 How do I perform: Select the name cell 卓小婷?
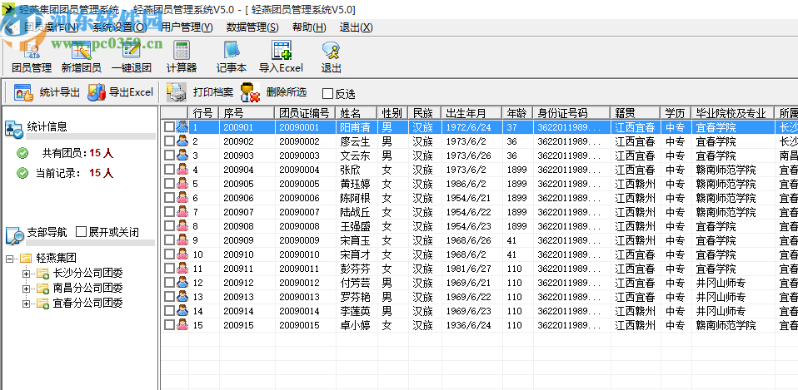coord(355,325)
